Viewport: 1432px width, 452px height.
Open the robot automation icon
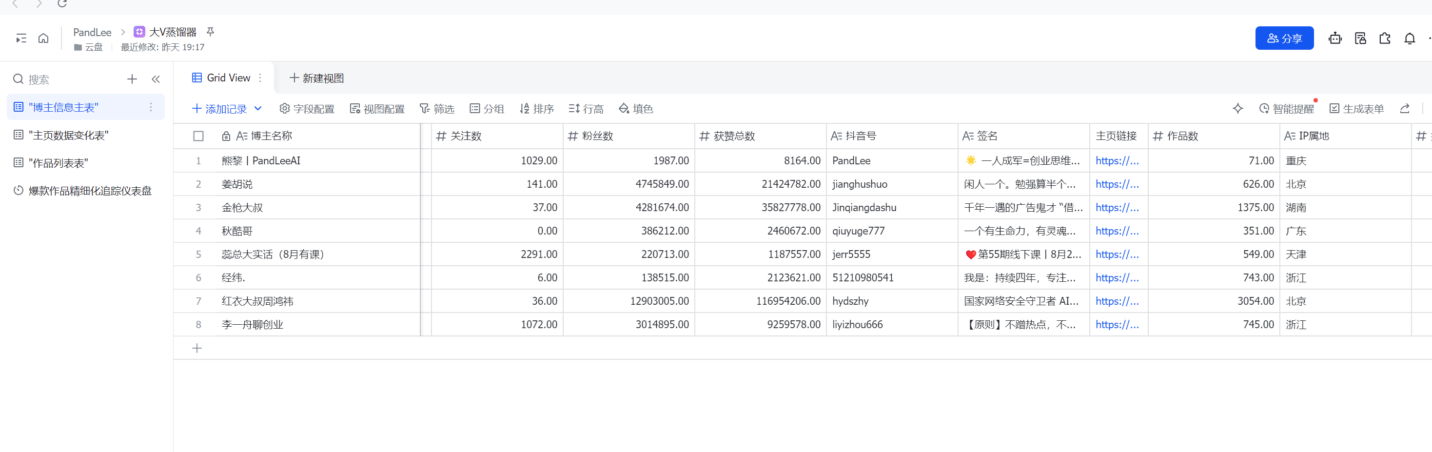(1334, 39)
